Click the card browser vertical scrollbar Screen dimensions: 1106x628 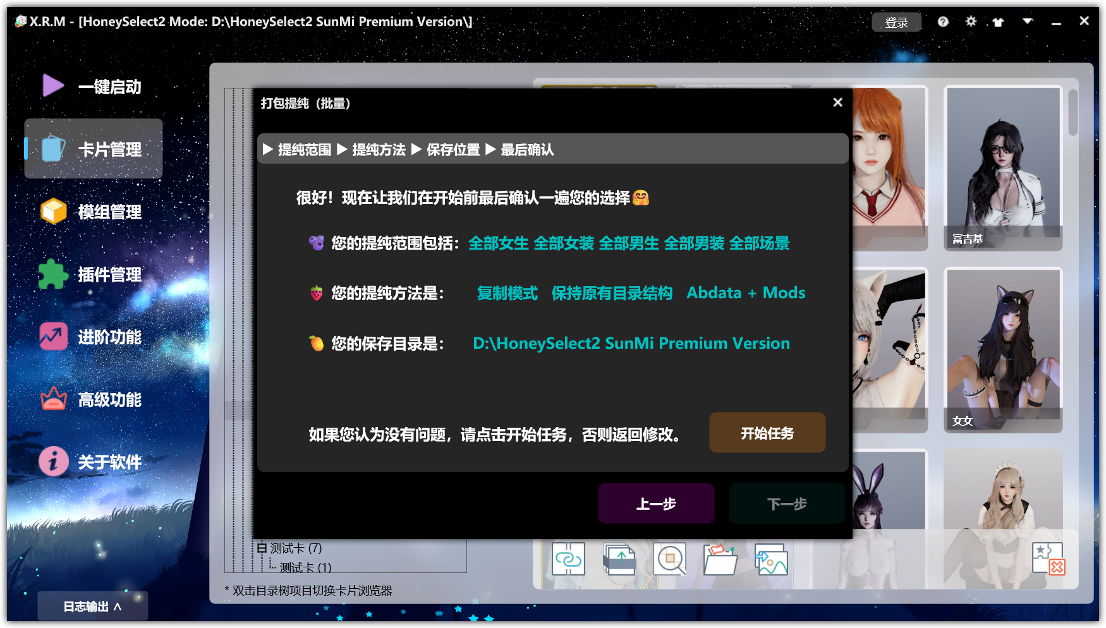click(1073, 112)
